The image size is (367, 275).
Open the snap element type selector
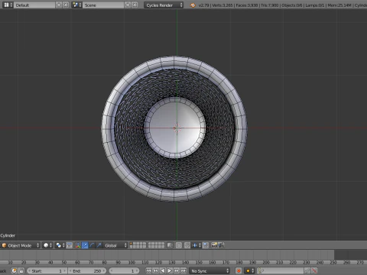[196, 245]
